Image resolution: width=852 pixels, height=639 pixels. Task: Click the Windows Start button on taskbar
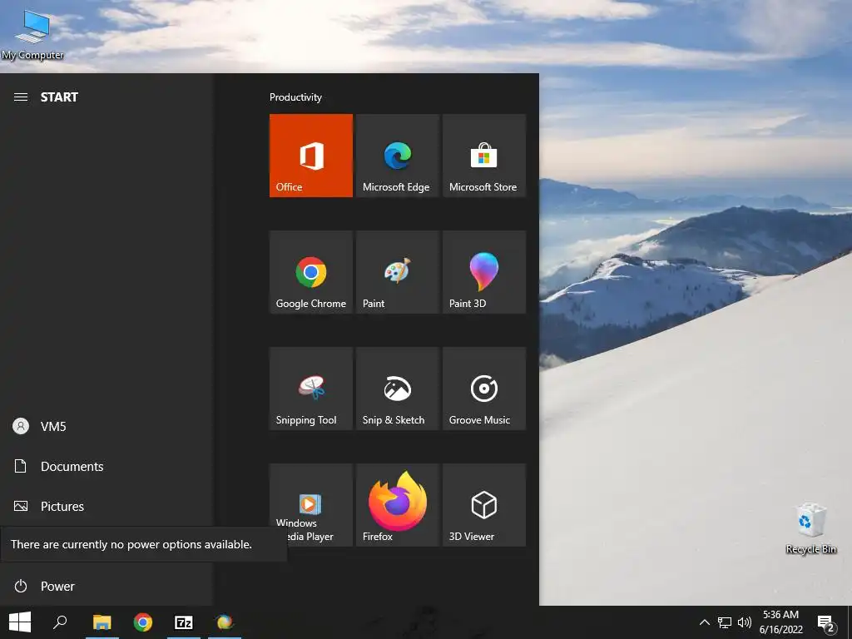pyautogui.click(x=20, y=622)
